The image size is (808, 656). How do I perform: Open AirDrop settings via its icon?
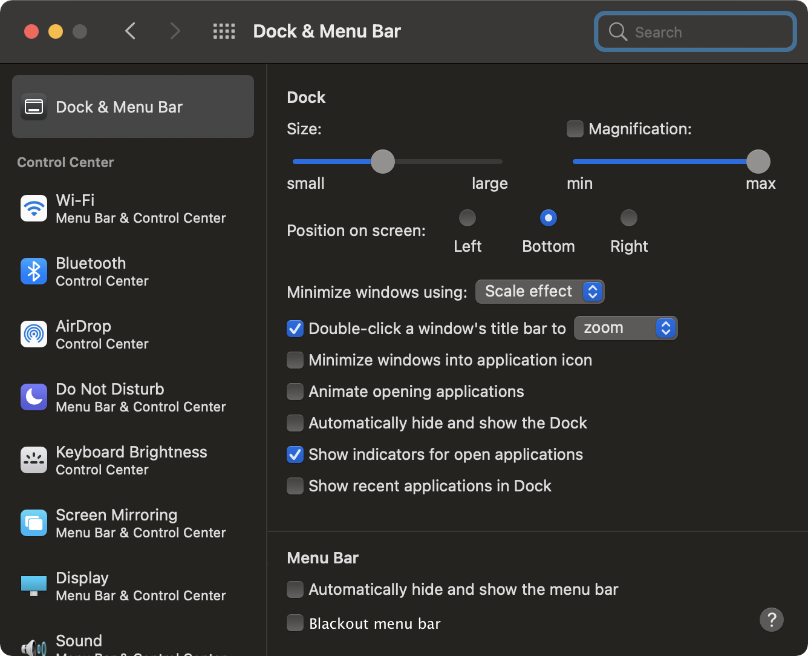click(x=34, y=335)
